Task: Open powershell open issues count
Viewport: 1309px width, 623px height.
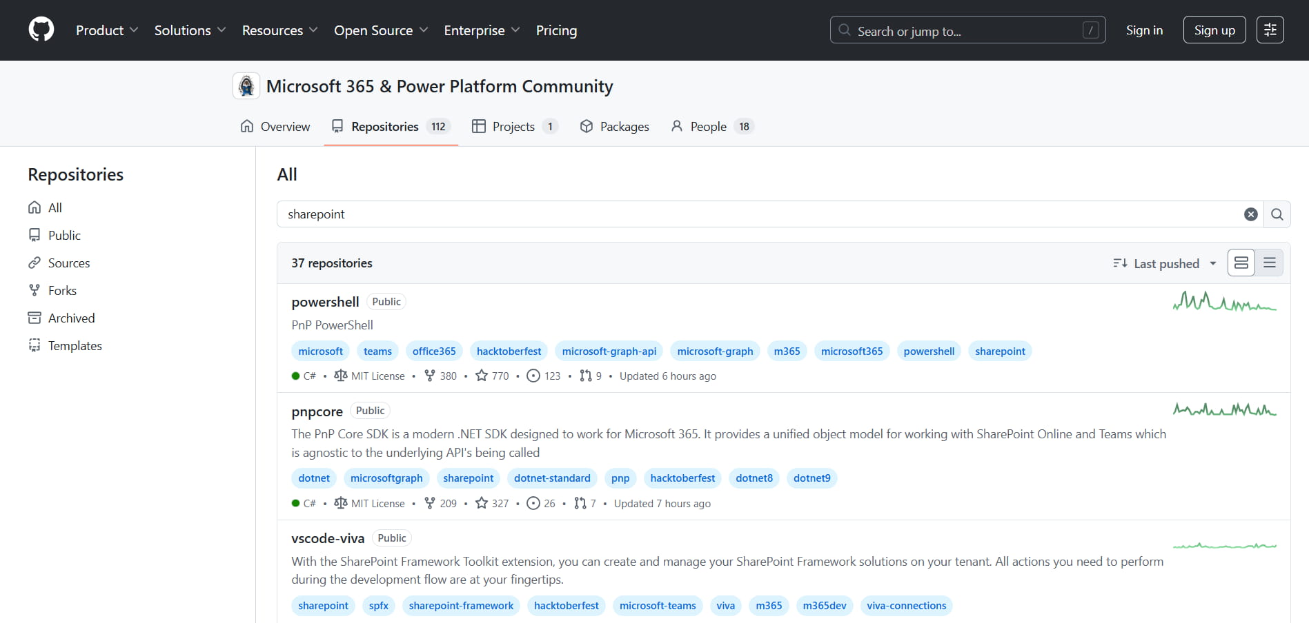Action: [543, 376]
